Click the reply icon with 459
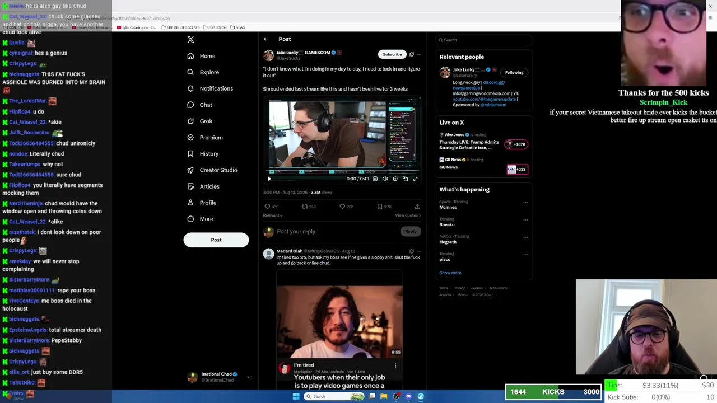The height and width of the screenshot is (403, 717). pyautogui.click(x=267, y=207)
